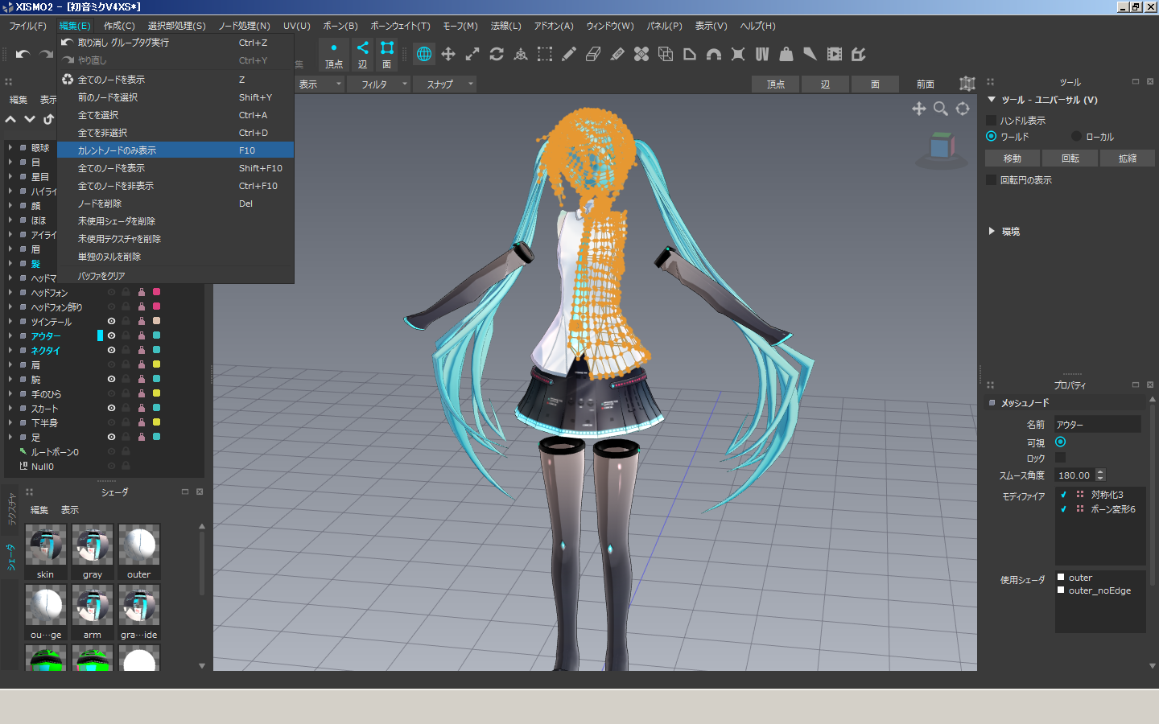Select the circular-arrows rotate tool icon

[x=497, y=54]
